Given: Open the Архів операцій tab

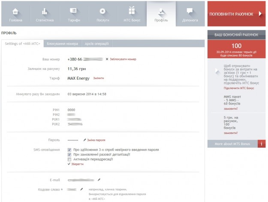Looking at the screenshot, I should point(98,44).
